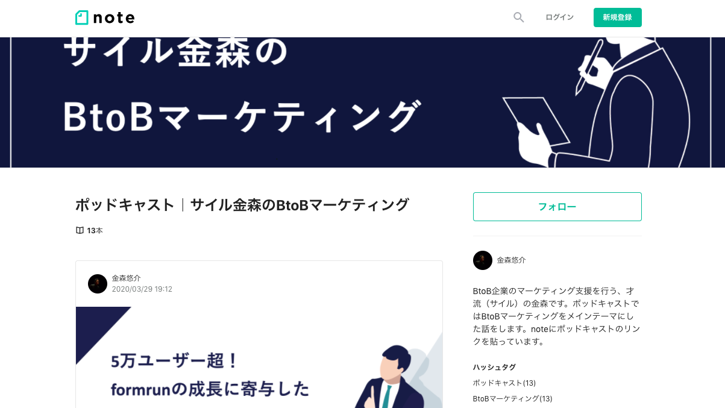Click the book icon beside 13本
Screen dimensions: 725x408
click(80, 230)
